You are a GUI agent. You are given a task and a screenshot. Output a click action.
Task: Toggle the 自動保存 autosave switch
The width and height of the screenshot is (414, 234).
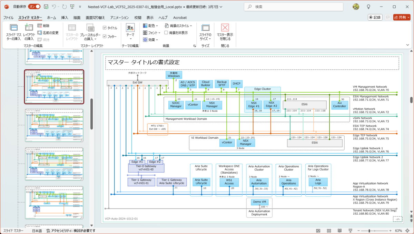pyautogui.click(x=34, y=7)
